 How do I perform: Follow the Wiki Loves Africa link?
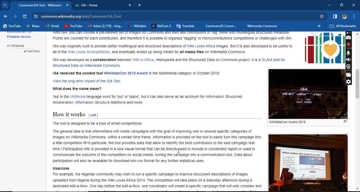pos(201,46)
